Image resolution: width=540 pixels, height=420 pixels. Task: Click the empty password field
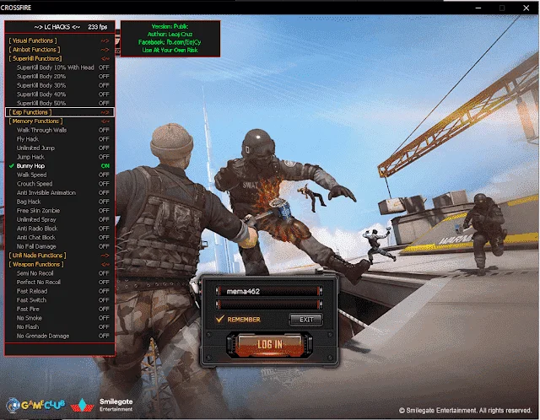point(269,304)
